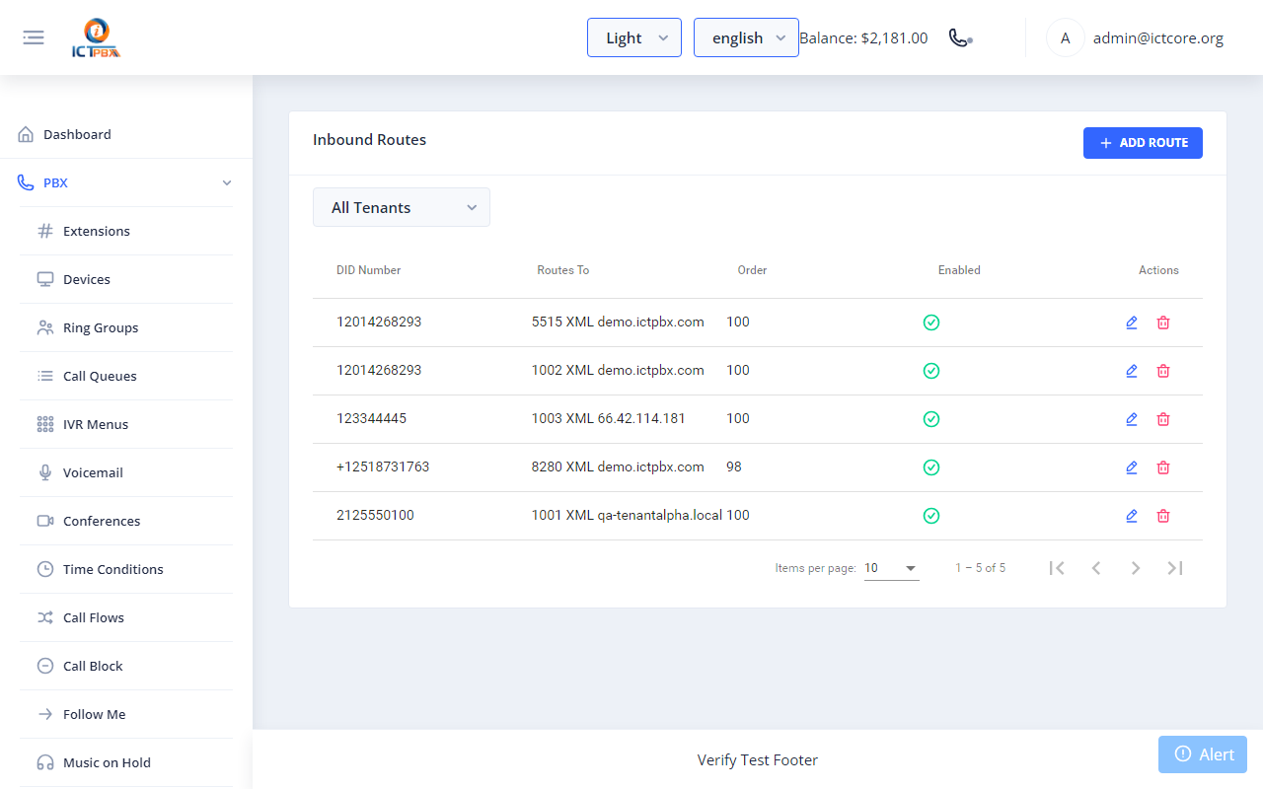Delete the route for DID 123344445
Viewport: 1263px width, 789px height.
coord(1163,419)
